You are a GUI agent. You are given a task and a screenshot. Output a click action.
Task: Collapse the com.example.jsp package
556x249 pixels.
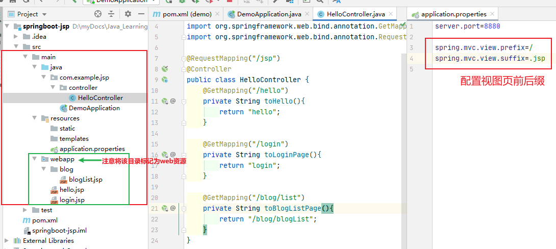[43, 78]
